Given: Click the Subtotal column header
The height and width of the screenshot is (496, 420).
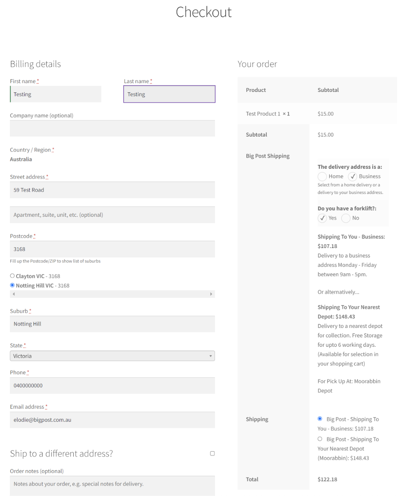Looking at the screenshot, I should point(328,90).
